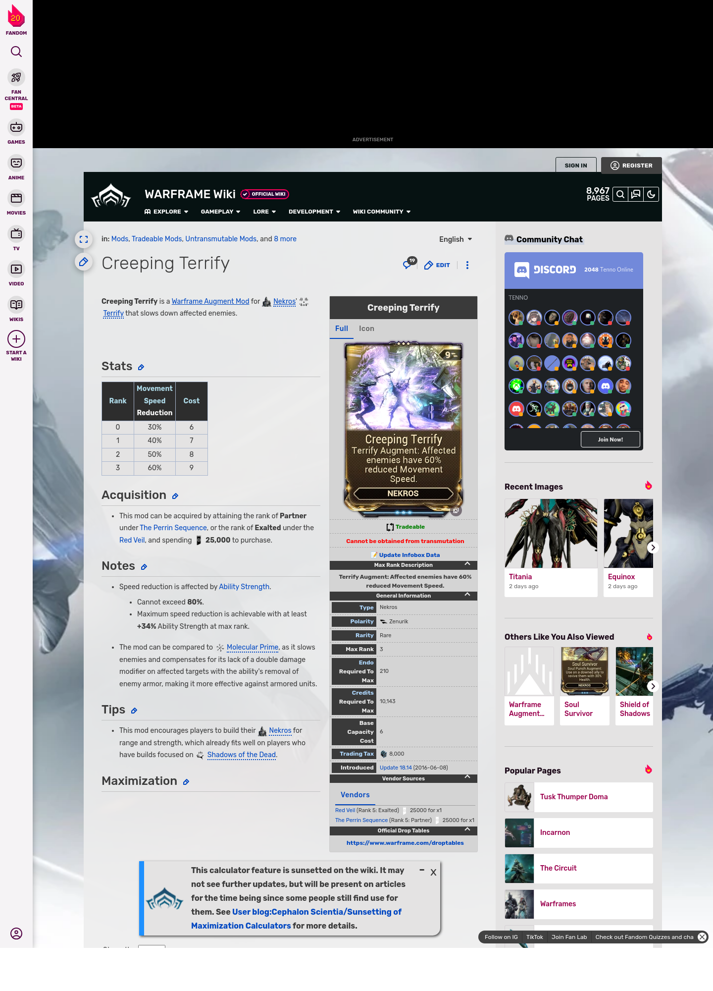This screenshot has width=713, height=991.
Task: Show the 8 more categories link
Action: [x=285, y=239]
